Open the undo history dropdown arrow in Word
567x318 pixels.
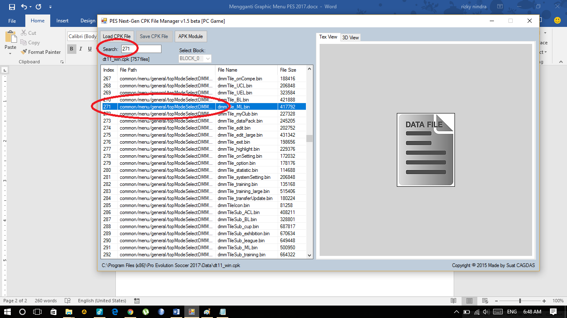[x=30, y=7]
